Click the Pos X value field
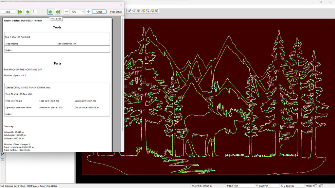The width and height of the screenshot is (335, 188). pos(243,186)
